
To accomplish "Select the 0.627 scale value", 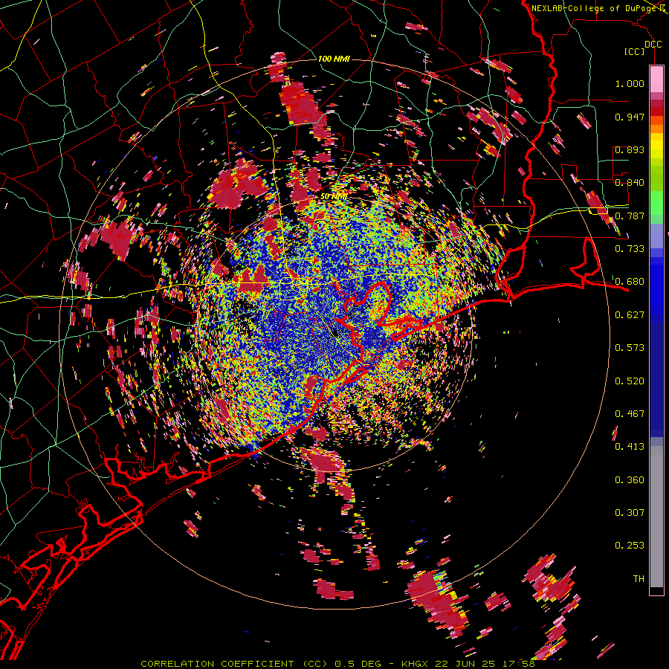I will pyautogui.click(x=630, y=315).
